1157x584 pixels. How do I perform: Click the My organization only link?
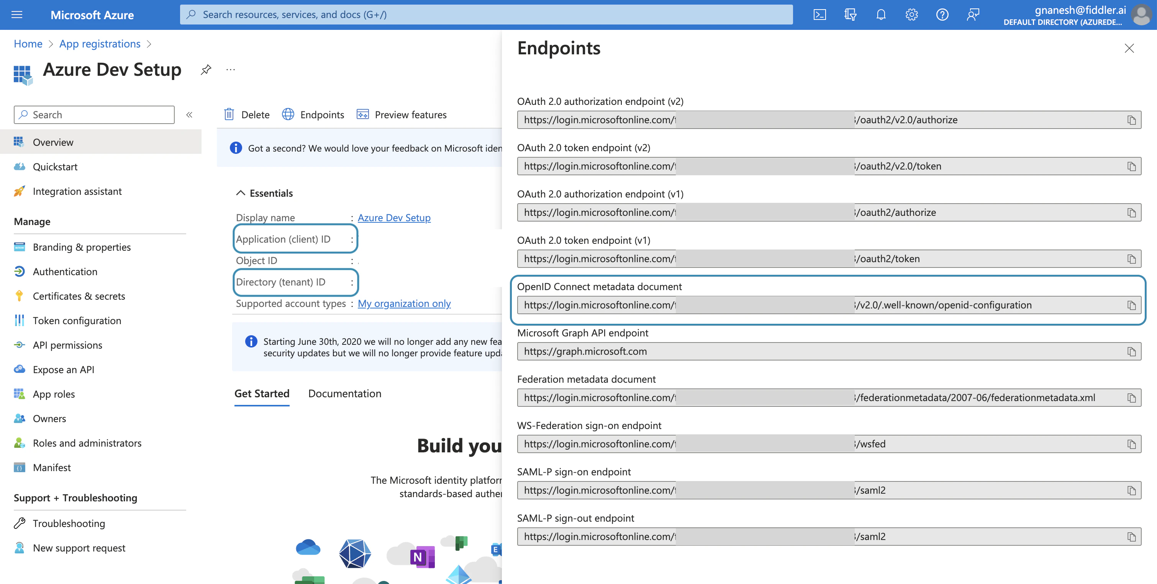404,303
